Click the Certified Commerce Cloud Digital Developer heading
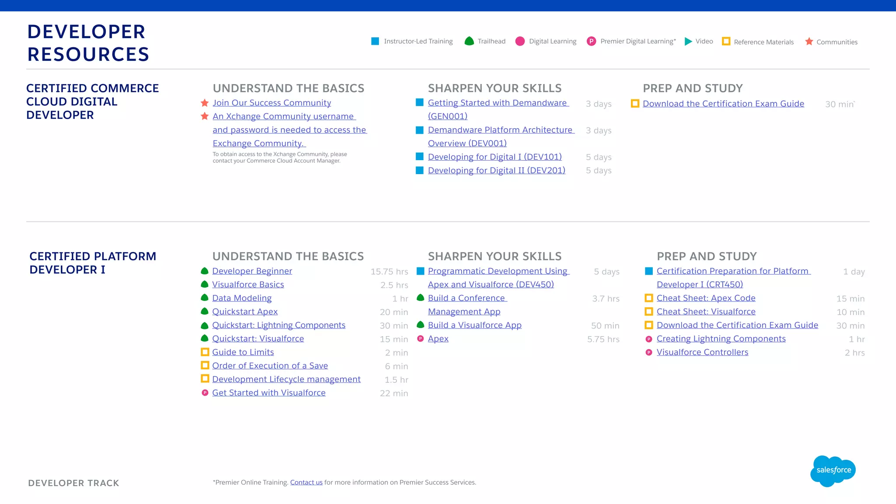Viewport: 896px width, 504px height. [x=92, y=101]
